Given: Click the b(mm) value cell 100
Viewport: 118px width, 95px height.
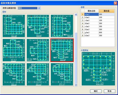Looking at the screenshot, I should tap(107, 17).
